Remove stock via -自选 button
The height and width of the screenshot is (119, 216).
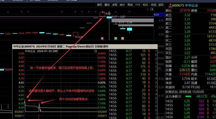[153, 5]
